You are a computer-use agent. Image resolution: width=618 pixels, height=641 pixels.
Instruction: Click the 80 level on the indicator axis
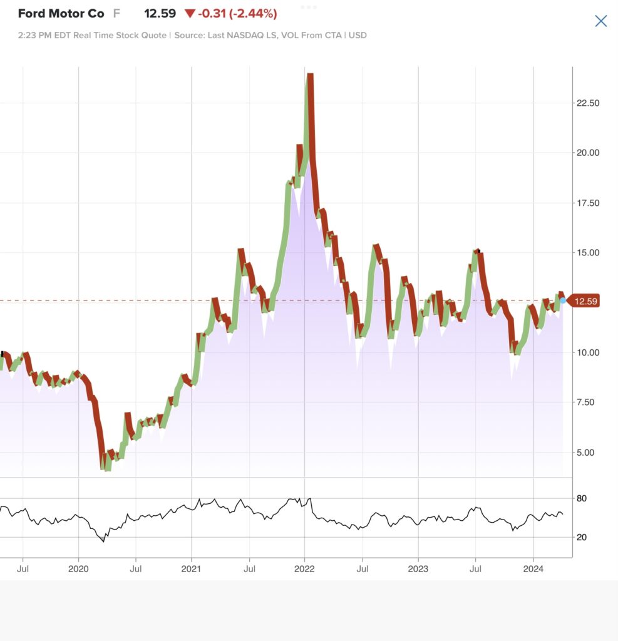582,498
